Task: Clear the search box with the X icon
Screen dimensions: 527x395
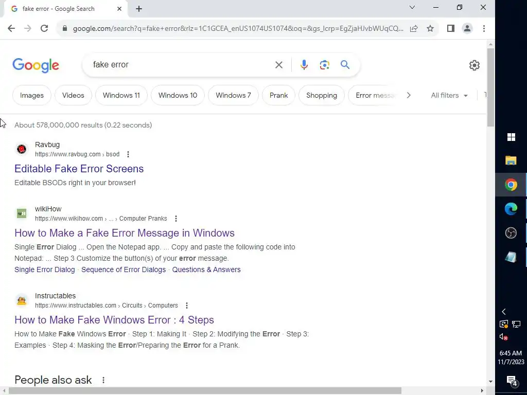Action: [x=278, y=65]
